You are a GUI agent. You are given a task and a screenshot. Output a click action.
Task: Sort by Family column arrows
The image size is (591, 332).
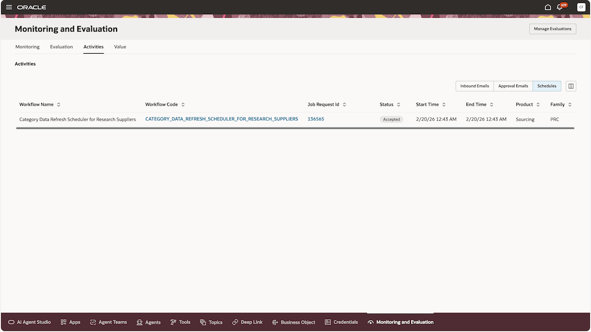tap(570, 105)
